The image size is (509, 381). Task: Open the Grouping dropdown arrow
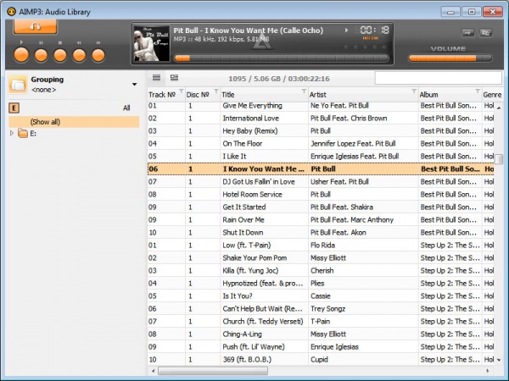click(x=134, y=85)
